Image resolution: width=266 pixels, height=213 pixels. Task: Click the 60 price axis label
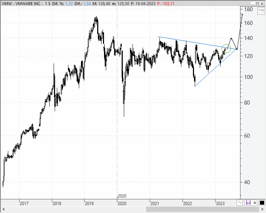[x=247, y=136]
